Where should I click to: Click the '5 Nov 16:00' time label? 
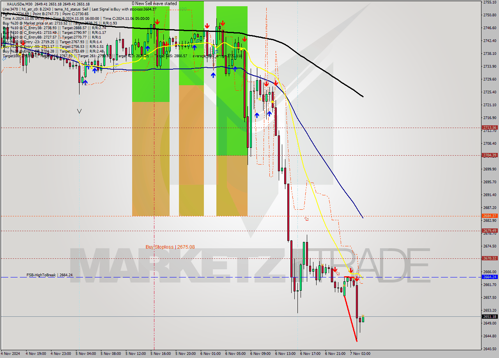pos(161,354)
